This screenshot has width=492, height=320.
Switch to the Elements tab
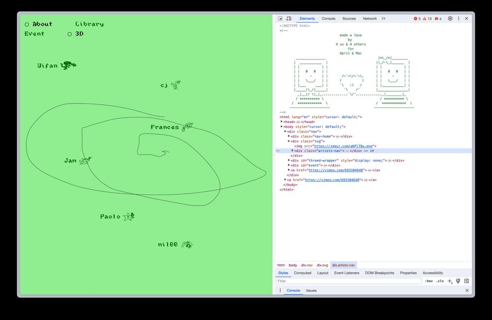[x=307, y=19]
